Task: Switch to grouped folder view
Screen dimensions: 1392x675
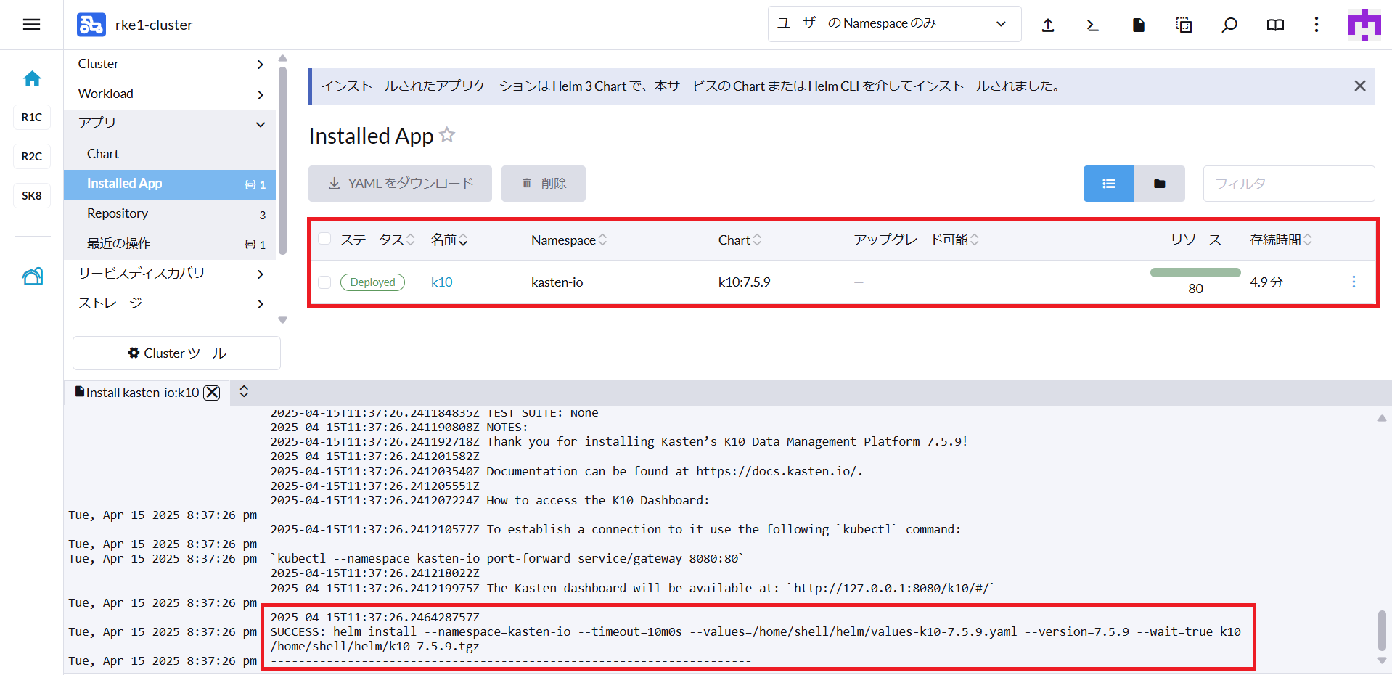Action: click(x=1160, y=184)
